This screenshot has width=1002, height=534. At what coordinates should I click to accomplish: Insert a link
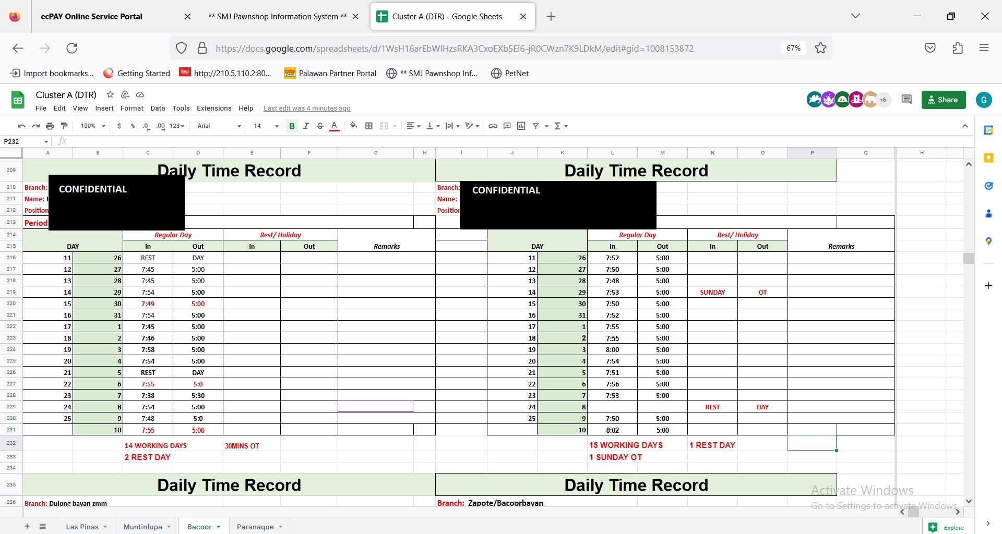493,126
